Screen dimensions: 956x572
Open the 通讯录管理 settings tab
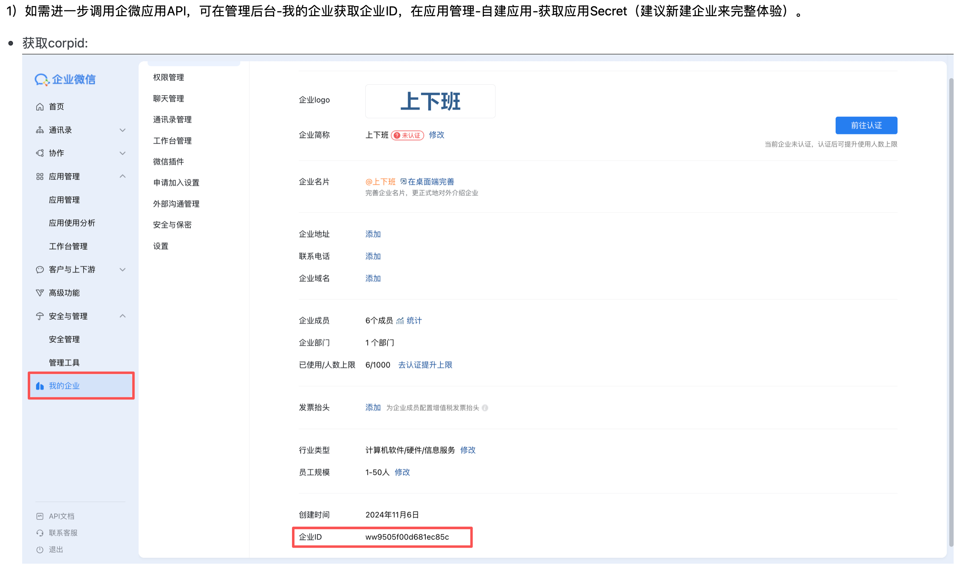point(172,119)
